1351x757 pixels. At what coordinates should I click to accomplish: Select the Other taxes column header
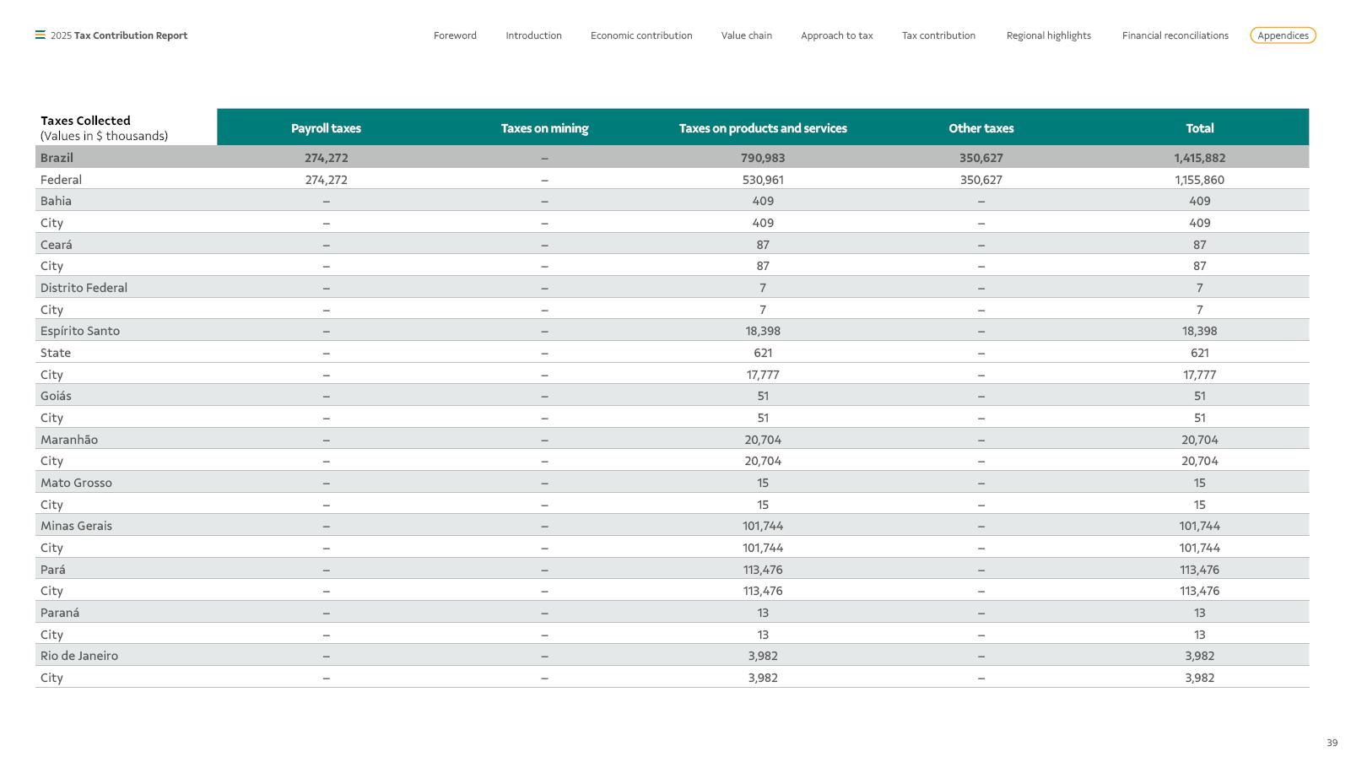coord(981,128)
